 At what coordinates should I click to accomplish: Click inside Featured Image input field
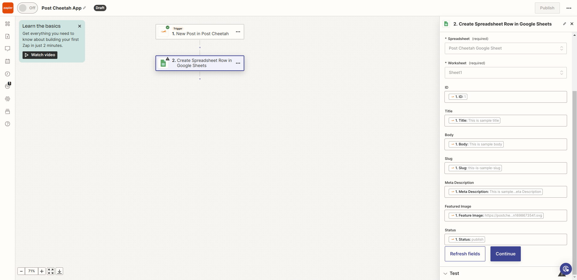click(505, 215)
